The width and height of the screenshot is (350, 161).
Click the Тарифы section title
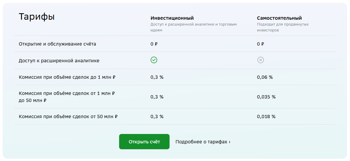tap(37, 17)
